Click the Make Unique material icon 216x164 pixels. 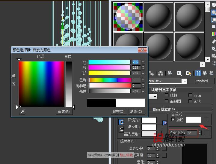[x=161, y=73]
